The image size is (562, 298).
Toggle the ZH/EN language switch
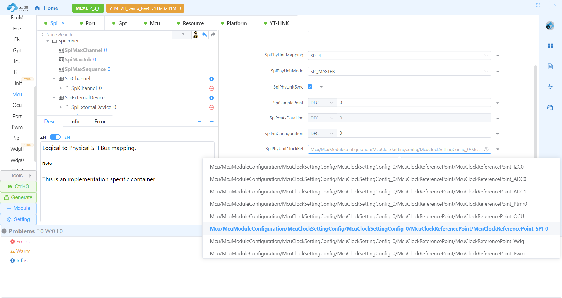pos(55,137)
